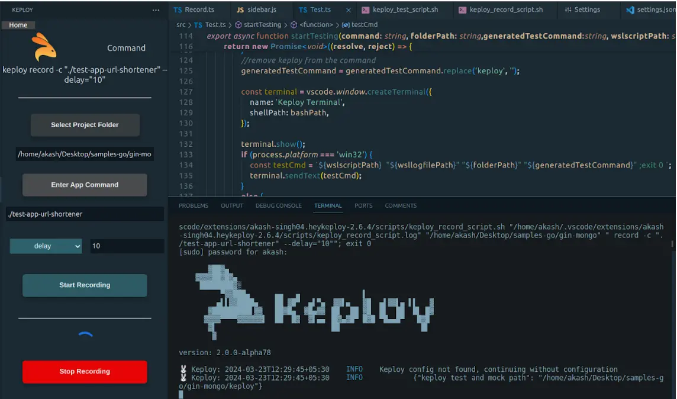The image size is (677, 399).
Task: Open the OUTPUT panel tab
Action: pyautogui.click(x=232, y=205)
